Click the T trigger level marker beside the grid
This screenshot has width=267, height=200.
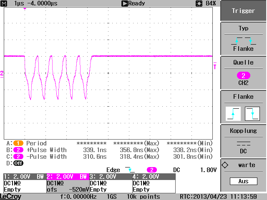coord(215,66)
